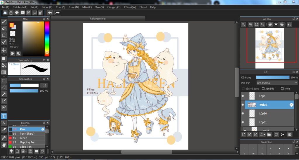The height and width of the screenshot is (160, 299).
Task: Close the Màu color panel
Action: (48, 19)
